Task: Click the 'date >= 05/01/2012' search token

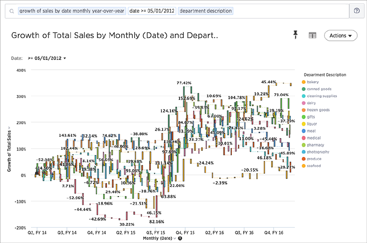Action: pos(152,11)
